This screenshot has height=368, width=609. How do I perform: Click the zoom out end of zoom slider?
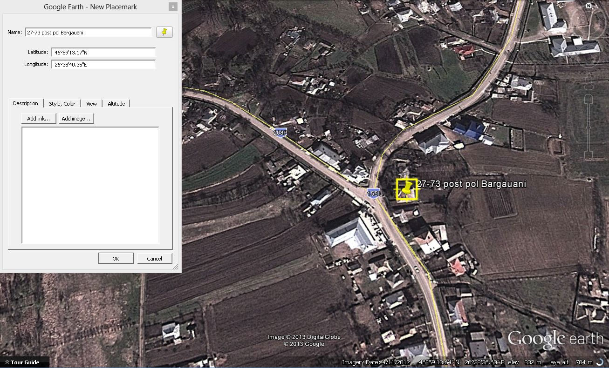(588, 156)
